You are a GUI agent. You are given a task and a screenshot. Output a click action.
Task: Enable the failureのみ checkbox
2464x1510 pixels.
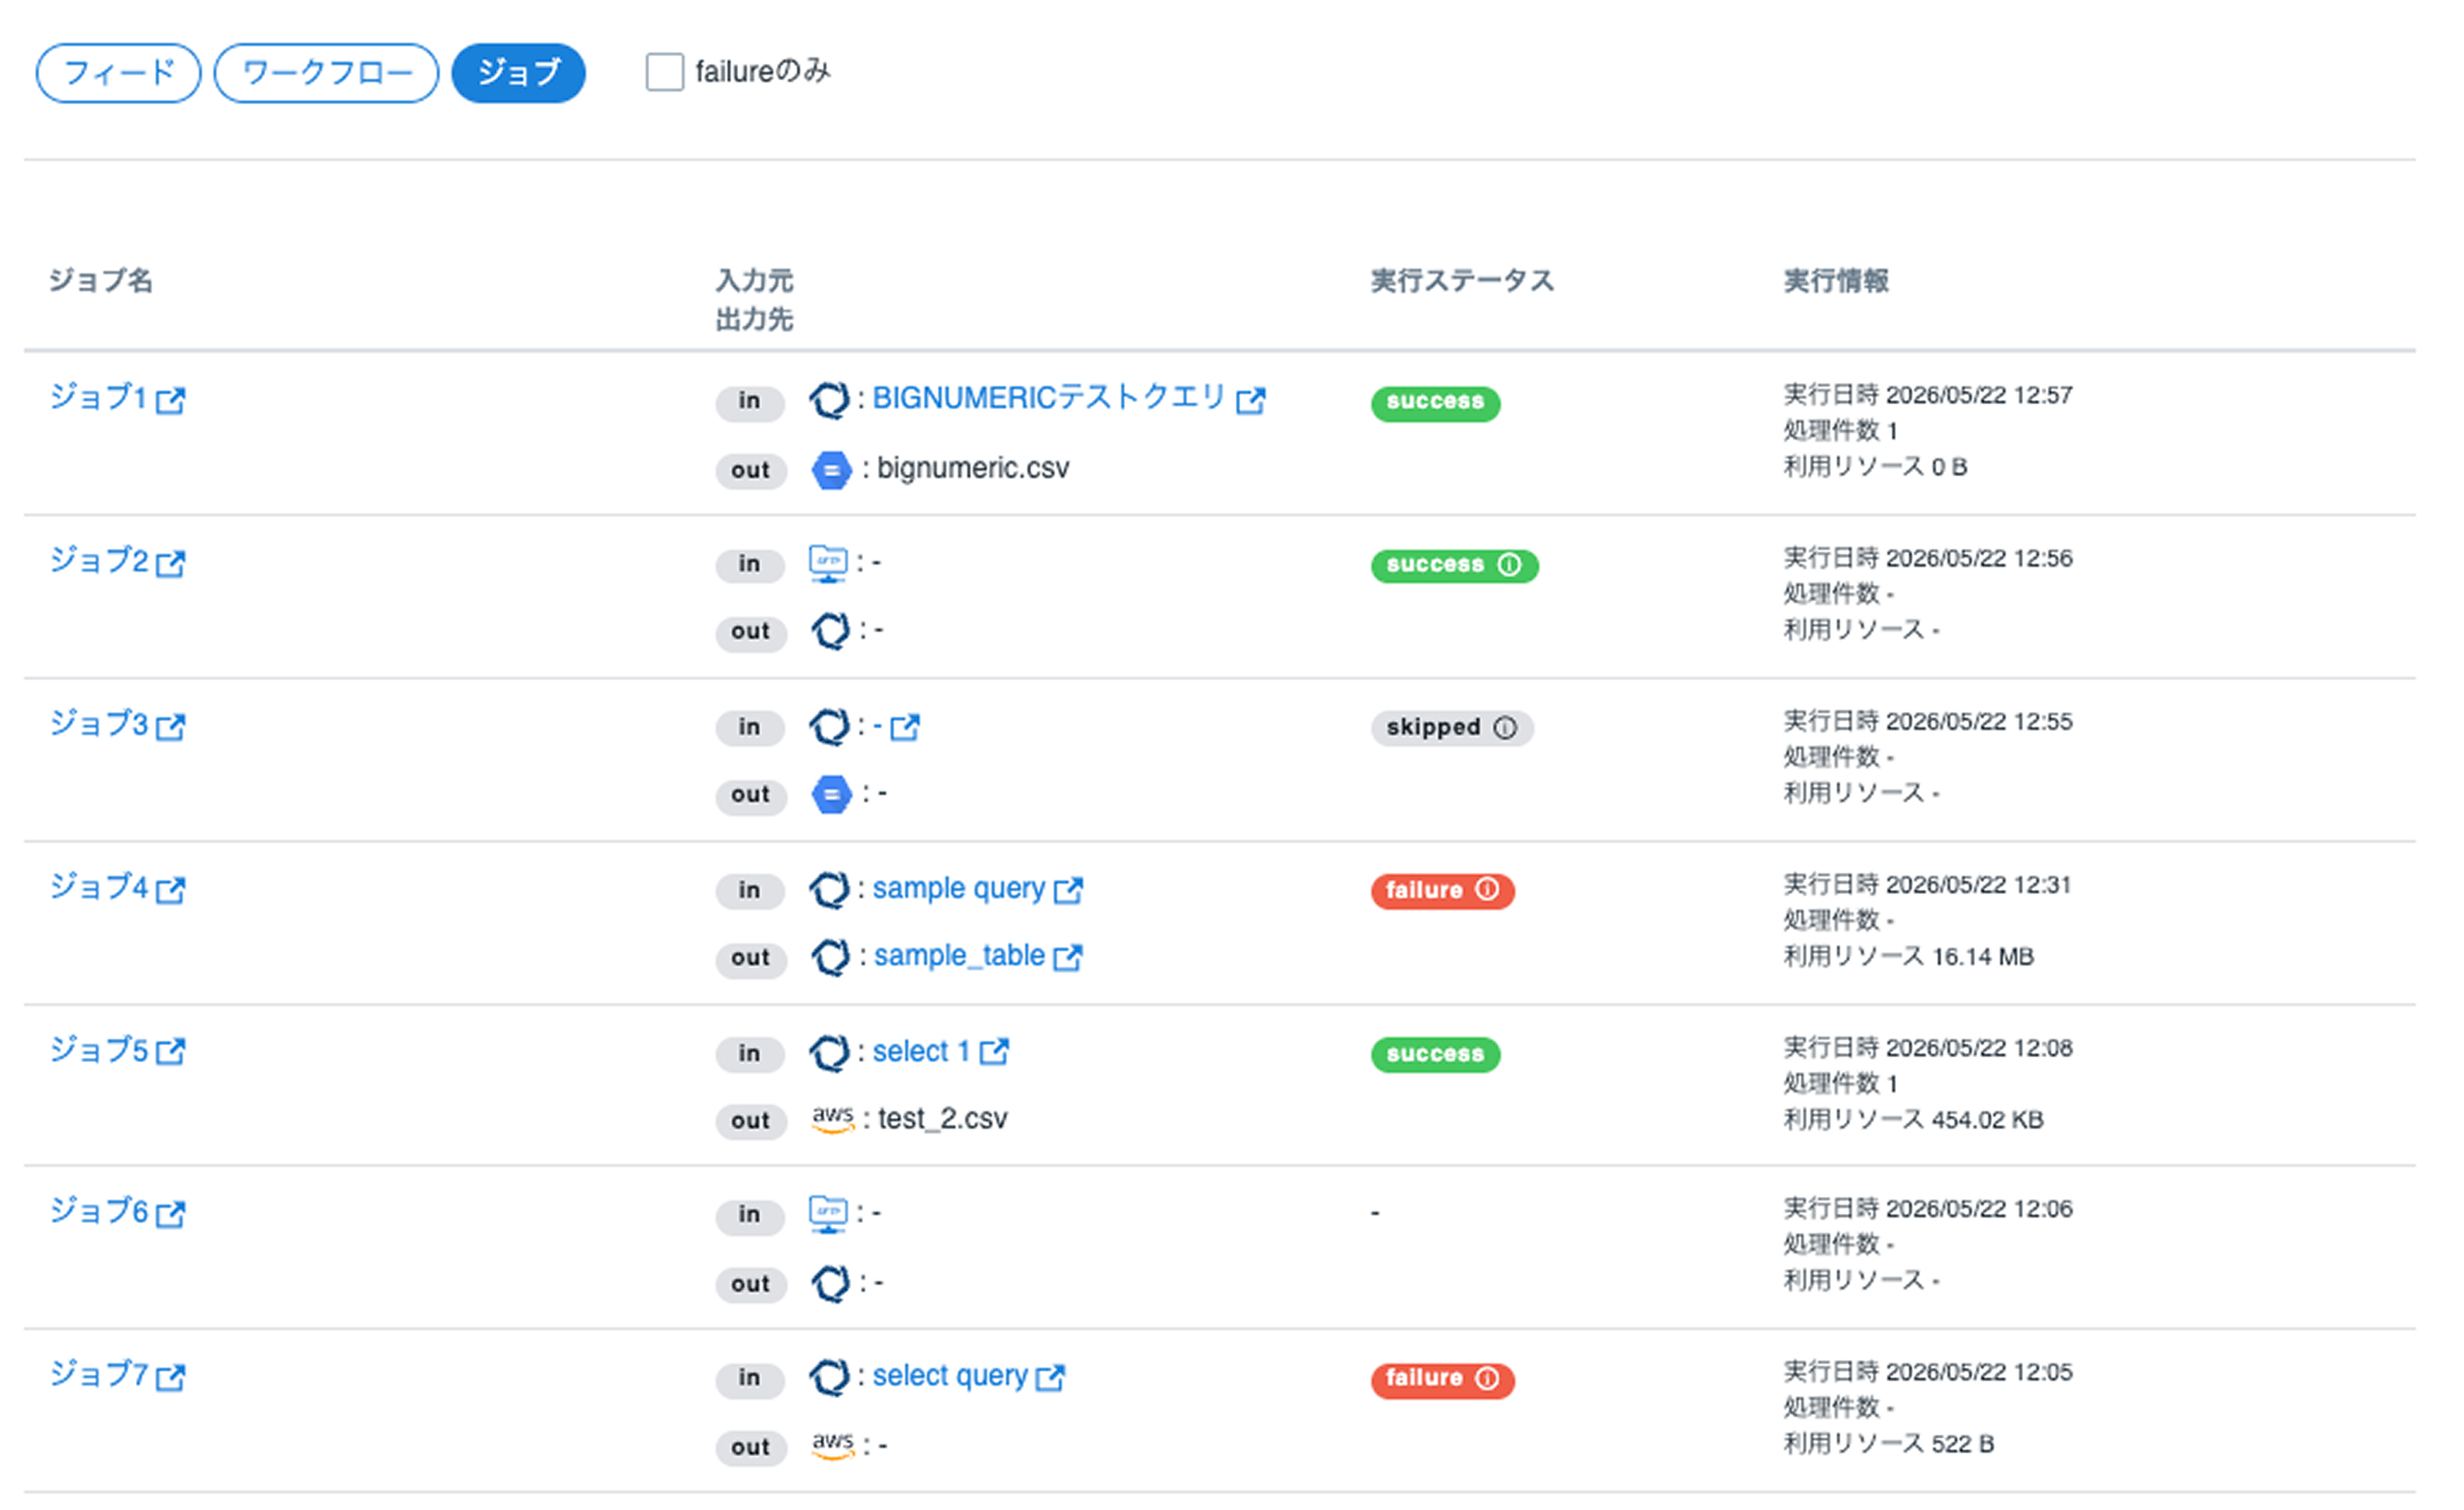665,72
